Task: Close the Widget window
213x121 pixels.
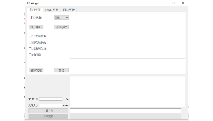Action: (183, 3)
